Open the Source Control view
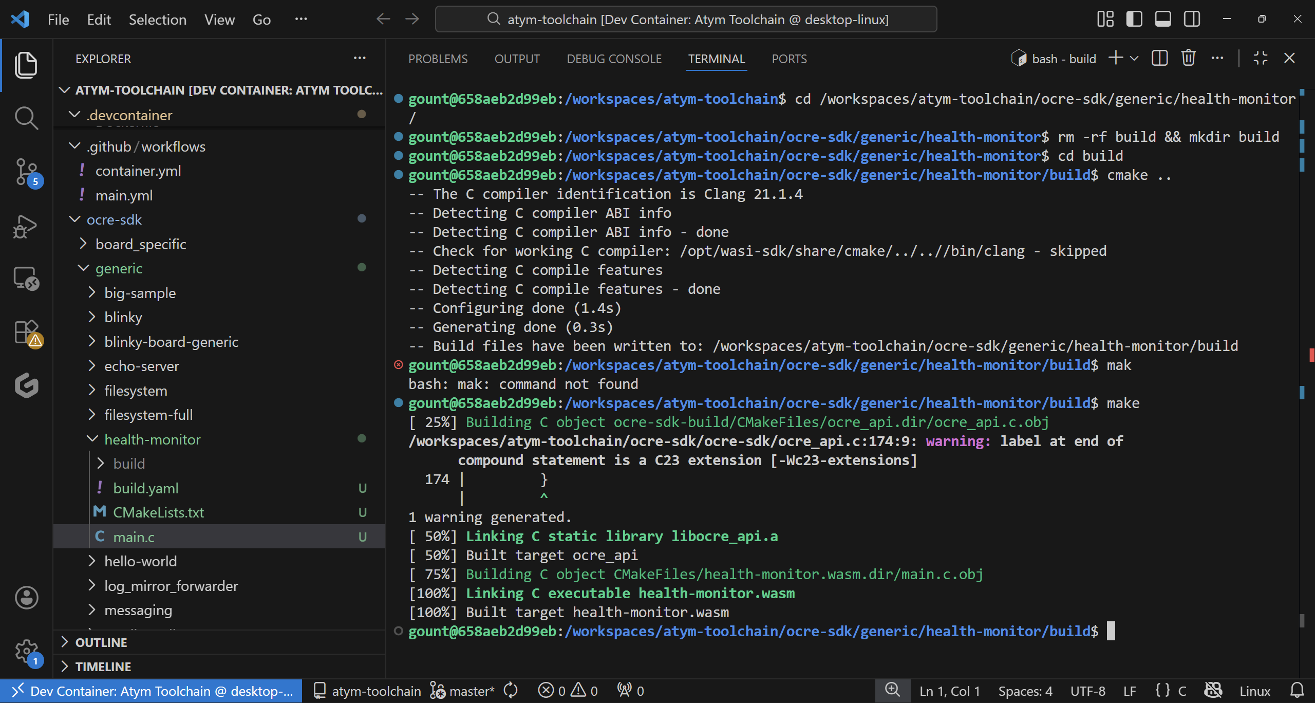Image resolution: width=1315 pixels, height=703 pixels. point(26,172)
